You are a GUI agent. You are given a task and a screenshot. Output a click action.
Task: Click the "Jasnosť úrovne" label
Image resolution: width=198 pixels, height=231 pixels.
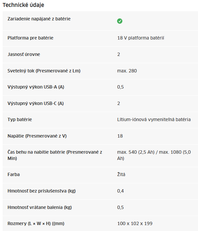click(x=24, y=54)
